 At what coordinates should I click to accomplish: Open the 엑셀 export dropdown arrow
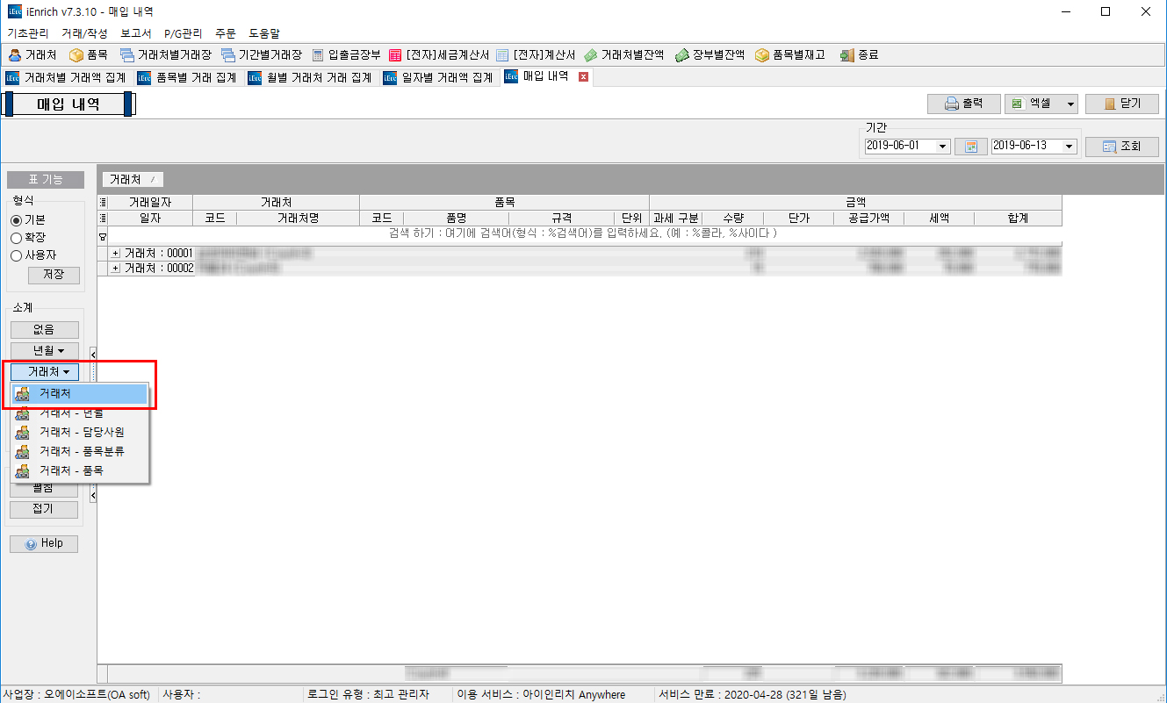coord(1070,104)
